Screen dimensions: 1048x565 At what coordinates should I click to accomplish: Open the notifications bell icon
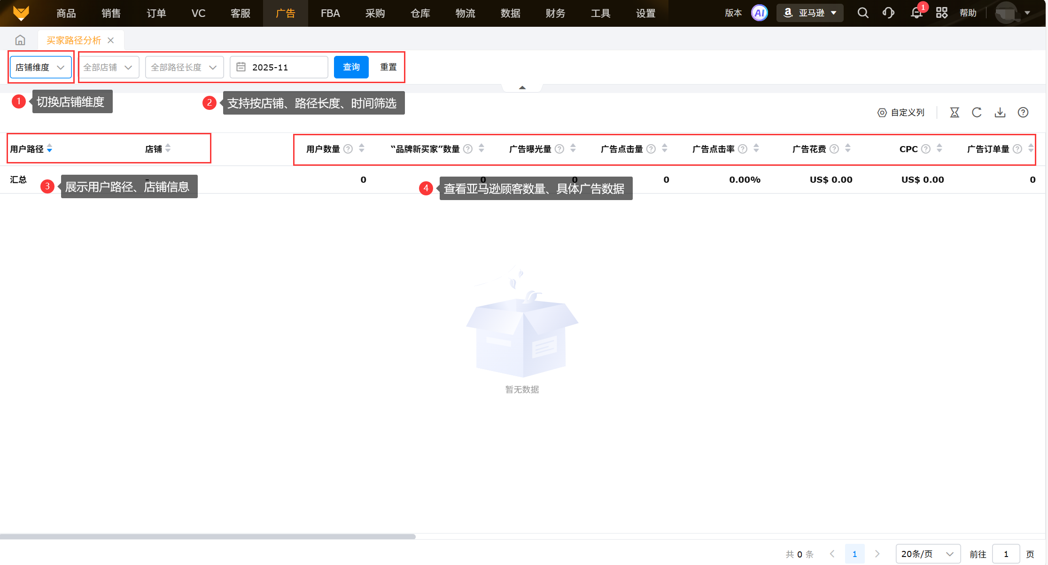[x=916, y=13]
